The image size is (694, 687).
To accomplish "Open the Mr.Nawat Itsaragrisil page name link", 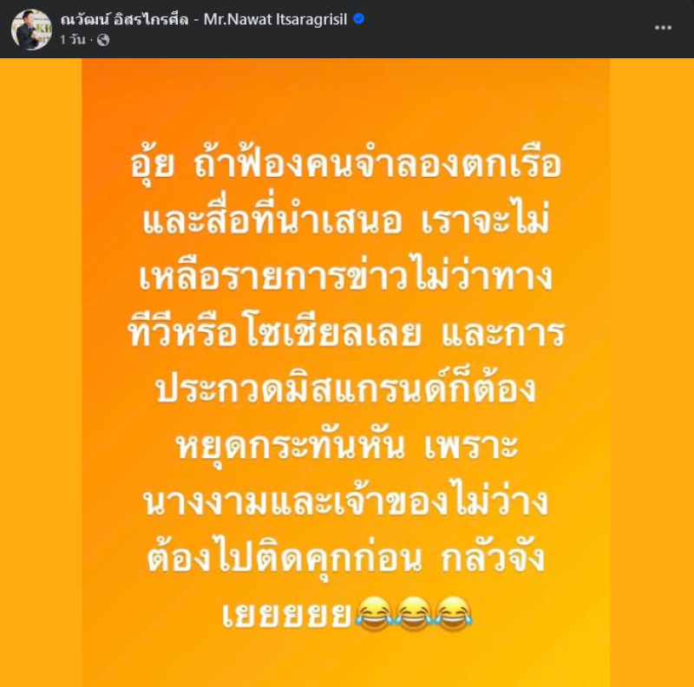I will [x=275, y=19].
